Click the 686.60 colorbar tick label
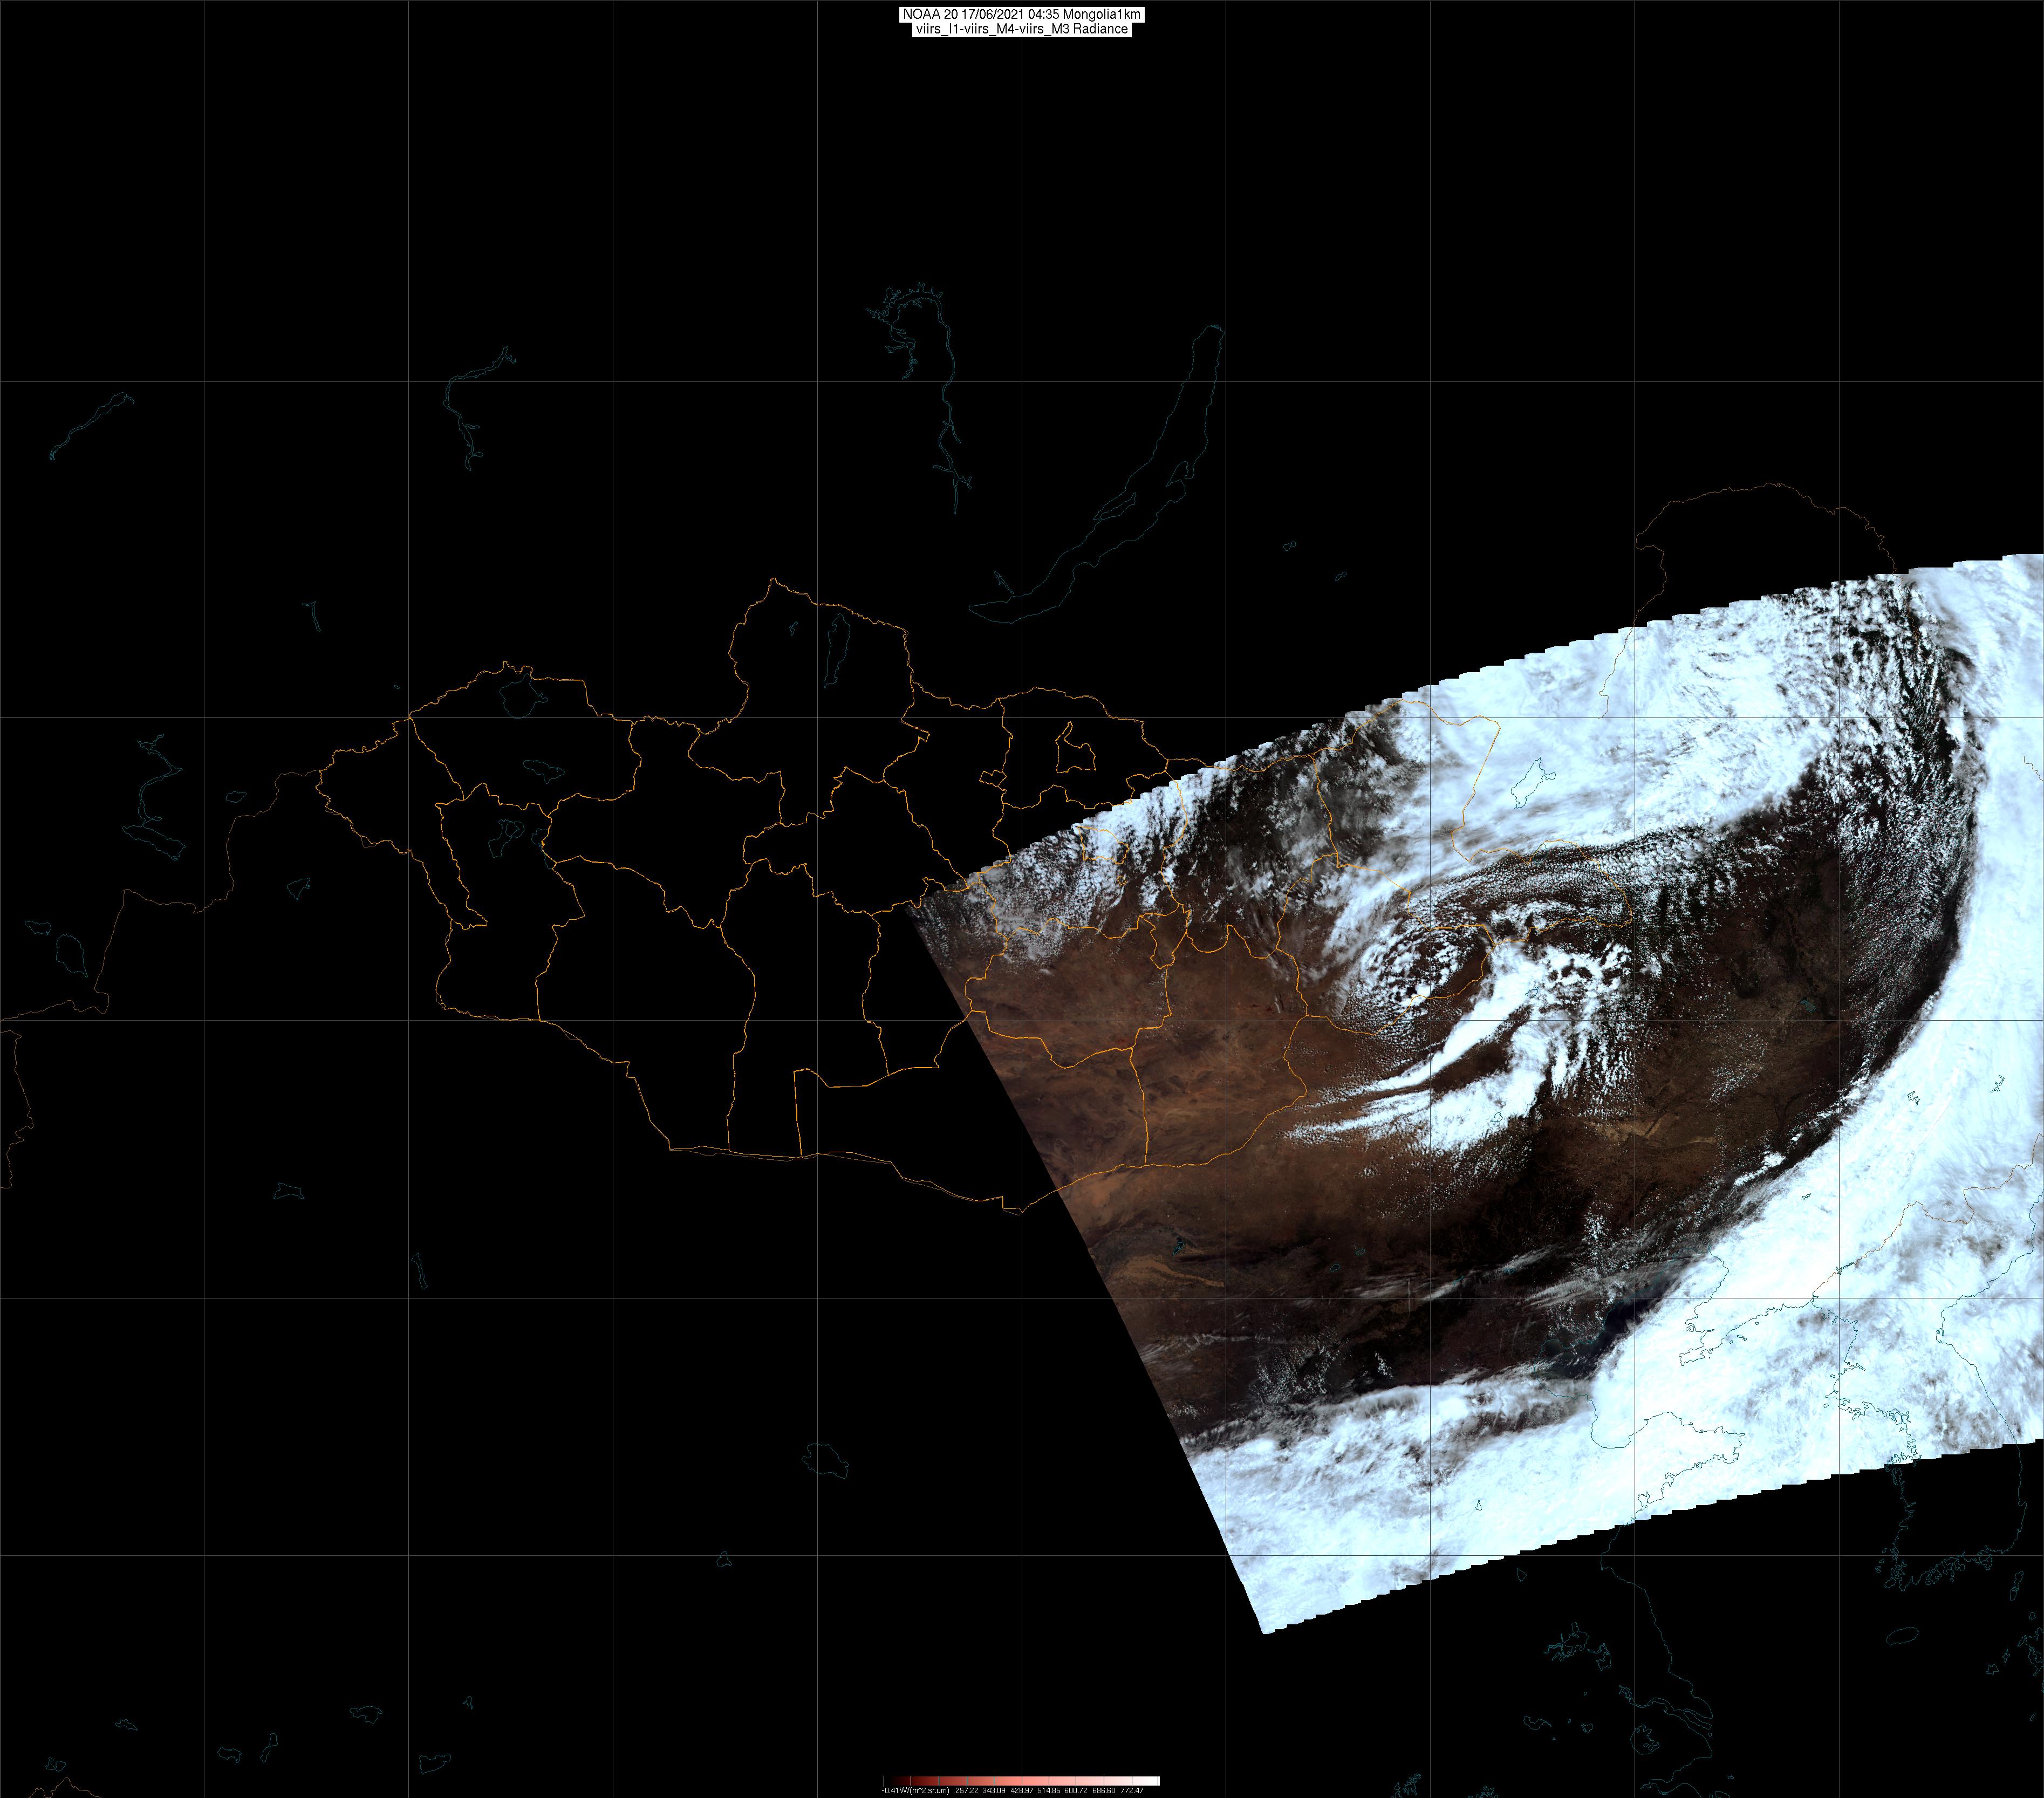Screen dimensions: 2044x1798 point(1104,1791)
